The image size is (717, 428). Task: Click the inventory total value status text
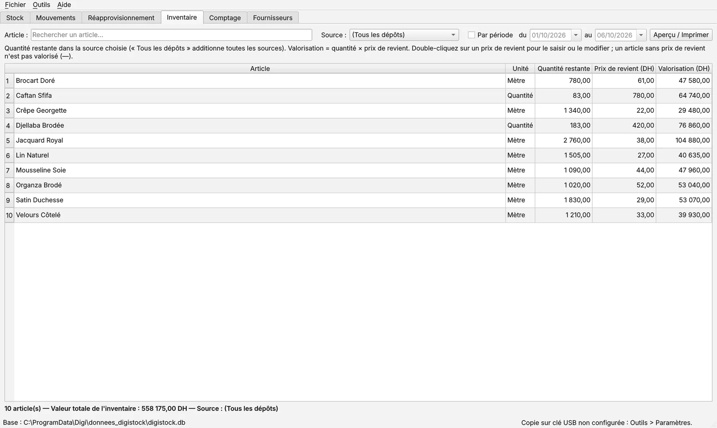pos(141,408)
